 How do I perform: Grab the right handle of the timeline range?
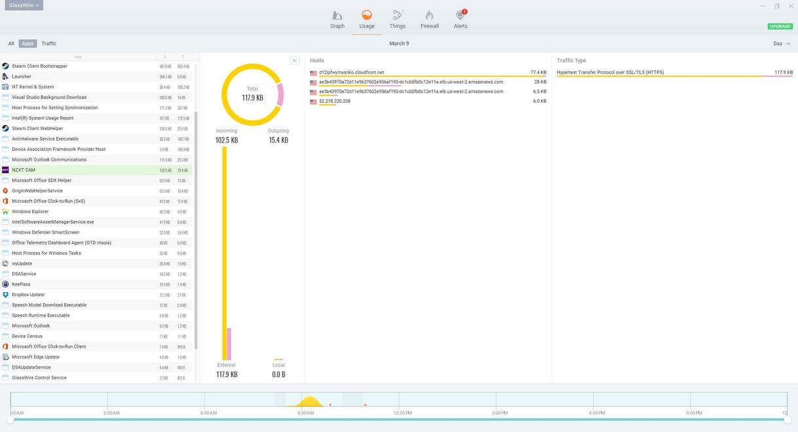787,420
